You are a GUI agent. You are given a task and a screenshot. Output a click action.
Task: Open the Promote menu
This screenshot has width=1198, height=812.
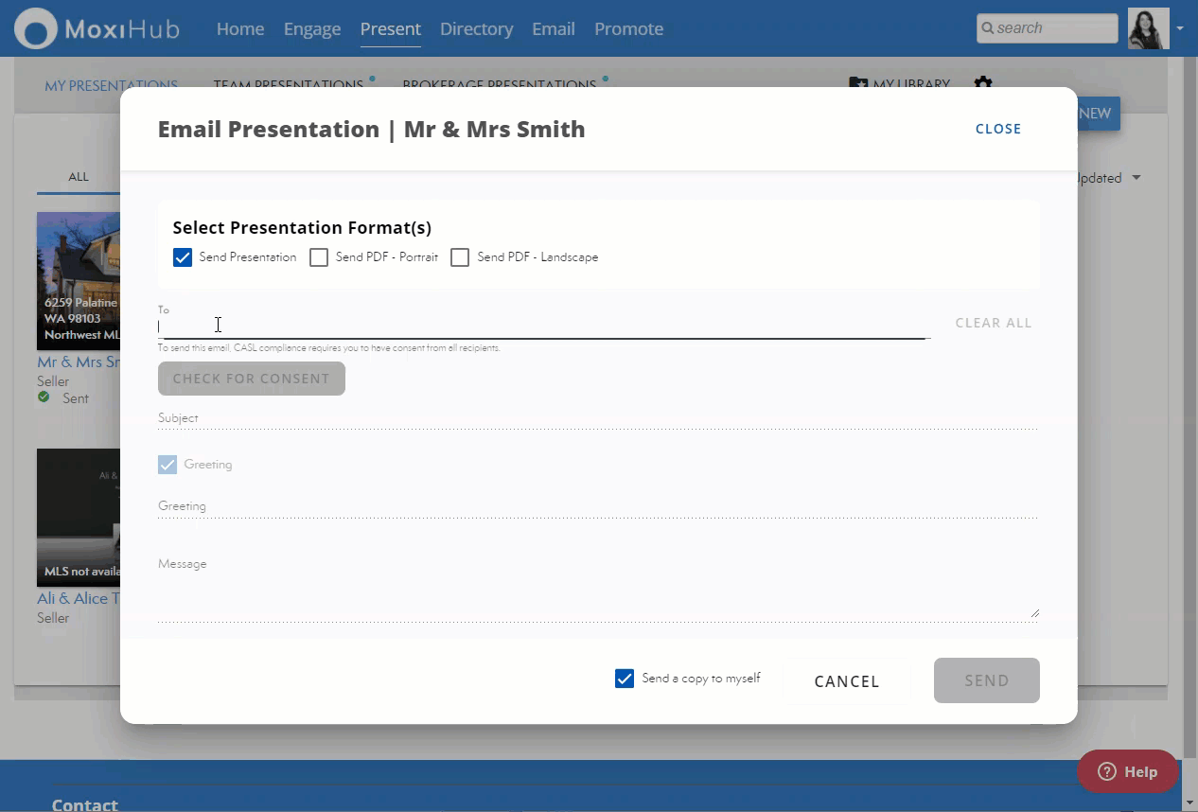(x=628, y=28)
